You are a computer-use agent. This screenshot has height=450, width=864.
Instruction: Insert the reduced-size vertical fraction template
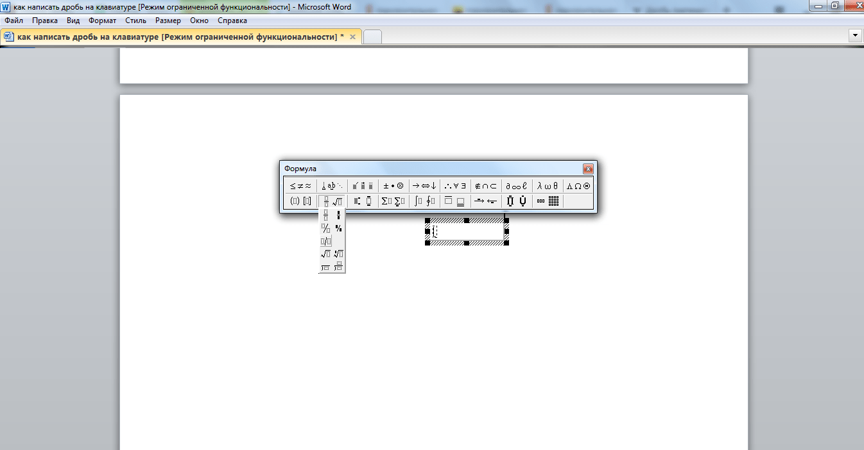pyautogui.click(x=338, y=215)
